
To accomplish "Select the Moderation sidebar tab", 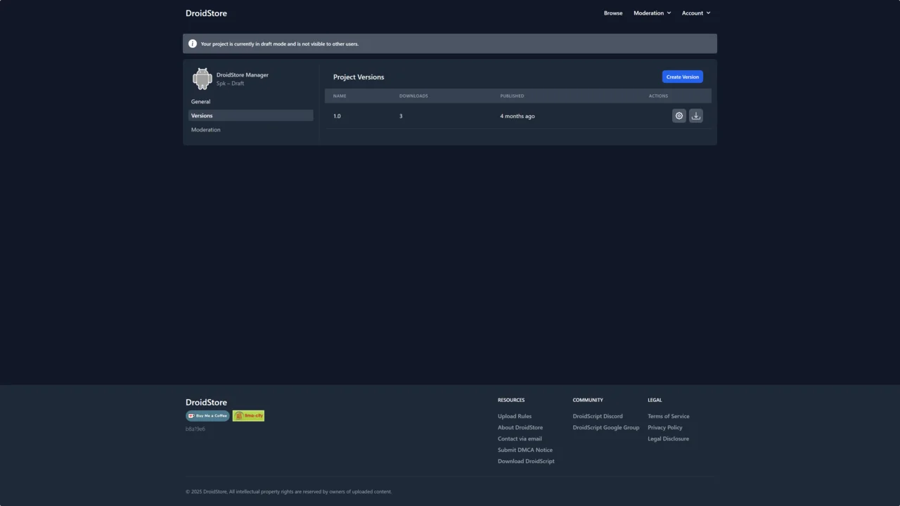I will (251, 129).
